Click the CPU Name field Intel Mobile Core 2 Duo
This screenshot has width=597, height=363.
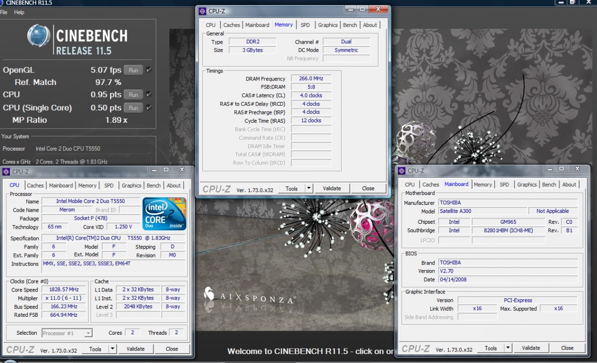click(91, 201)
